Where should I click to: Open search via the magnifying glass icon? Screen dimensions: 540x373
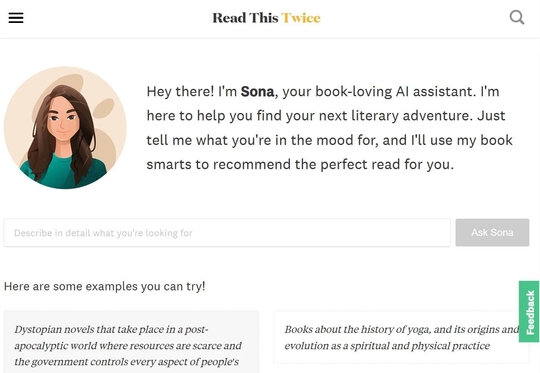pyautogui.click(x=517, y=18)
